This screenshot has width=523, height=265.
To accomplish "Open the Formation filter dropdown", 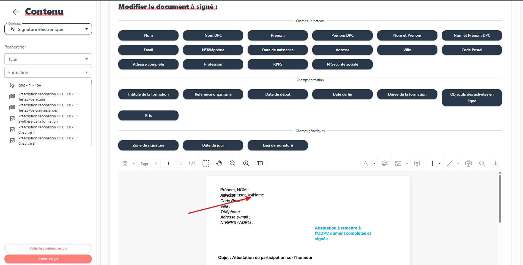I will [x=48, y=72].
